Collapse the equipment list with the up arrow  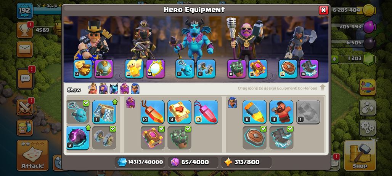tap(323, 87)
